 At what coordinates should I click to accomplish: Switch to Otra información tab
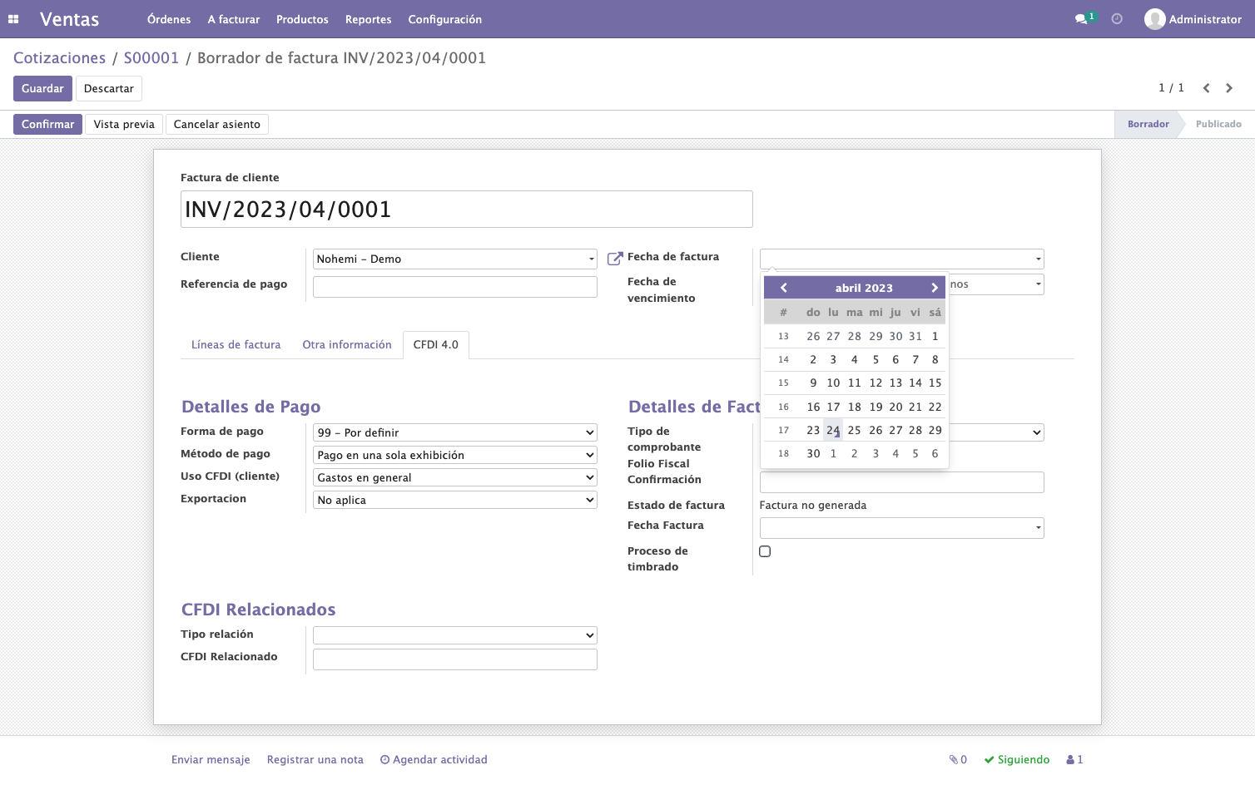click(347, 345)
